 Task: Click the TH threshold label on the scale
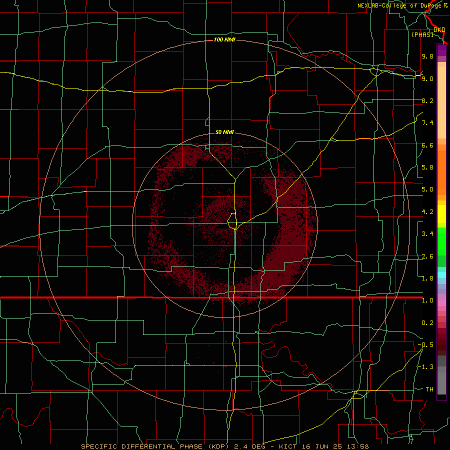[x=429, y=389]
